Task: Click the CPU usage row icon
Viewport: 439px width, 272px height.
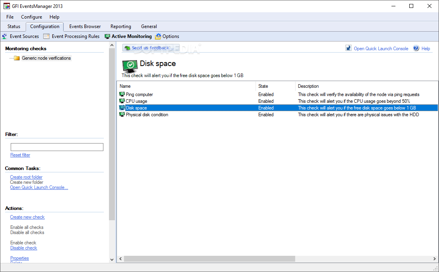Action: [x=122, y=101]
